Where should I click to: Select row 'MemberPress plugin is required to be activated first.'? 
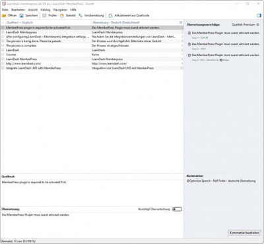(x=92, y=28)
